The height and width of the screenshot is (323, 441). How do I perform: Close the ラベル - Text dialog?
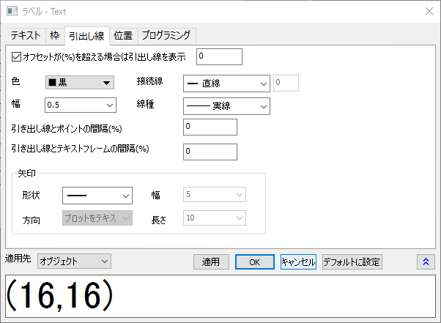(429, 11)
